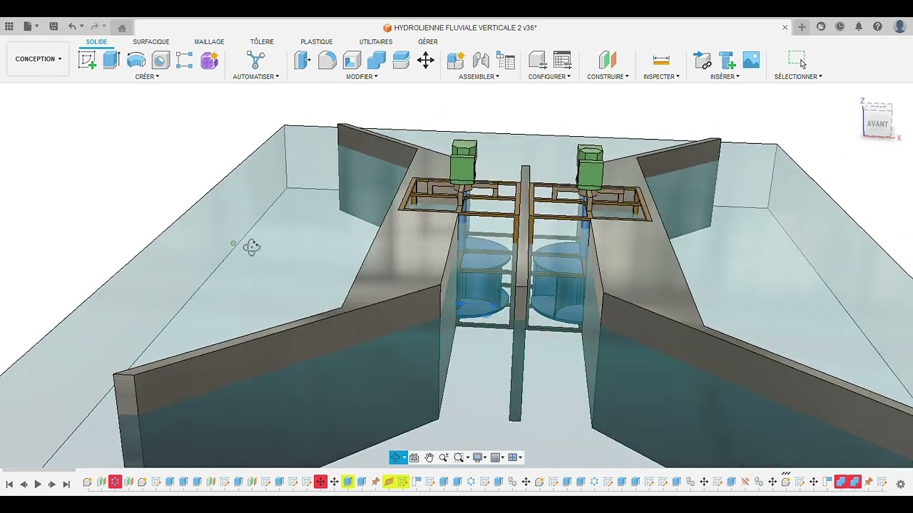Open the viewports layout dropdown

pyautogui.click(x=515, y=457)
